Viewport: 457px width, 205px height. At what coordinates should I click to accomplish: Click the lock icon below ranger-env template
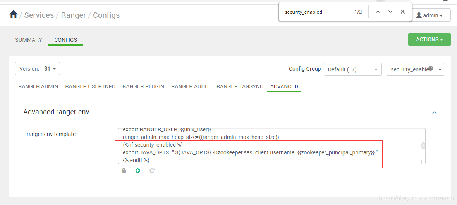tap(124, 171)
